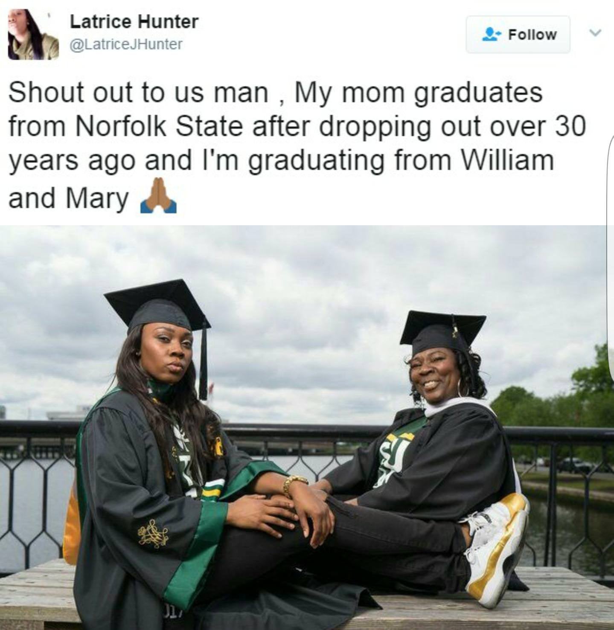Click the person-plus icon inside Follow

491,34
